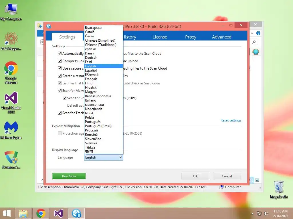293x219 pixels.
Task: Click Explorer back arrow behind dialog
Action: click(42, 42)
